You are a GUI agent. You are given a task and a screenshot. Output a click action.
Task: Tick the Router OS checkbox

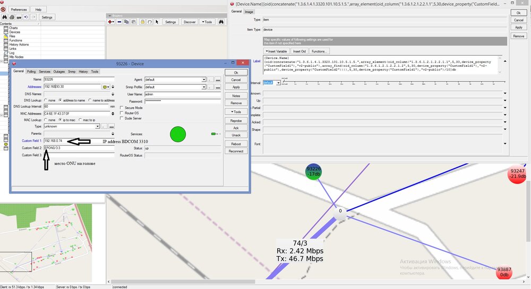[x=122, y=113]
